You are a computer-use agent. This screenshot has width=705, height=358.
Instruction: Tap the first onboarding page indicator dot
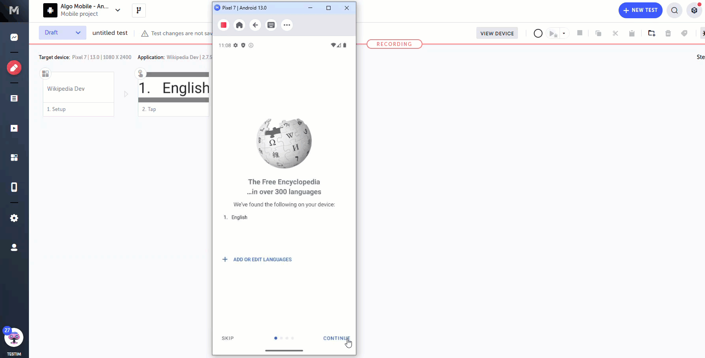(x=276, y=338)
